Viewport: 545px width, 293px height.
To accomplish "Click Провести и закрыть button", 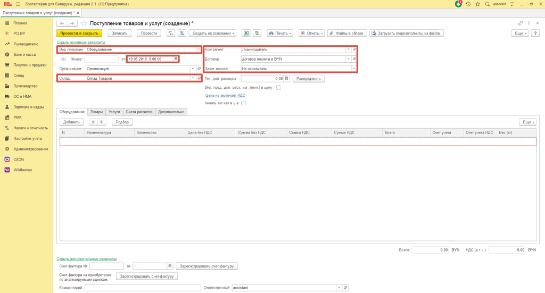I will tap(79, 34).
